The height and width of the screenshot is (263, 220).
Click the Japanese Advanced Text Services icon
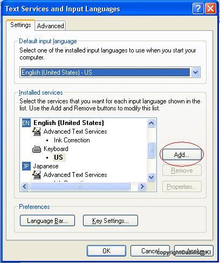(x=37, y=175)
